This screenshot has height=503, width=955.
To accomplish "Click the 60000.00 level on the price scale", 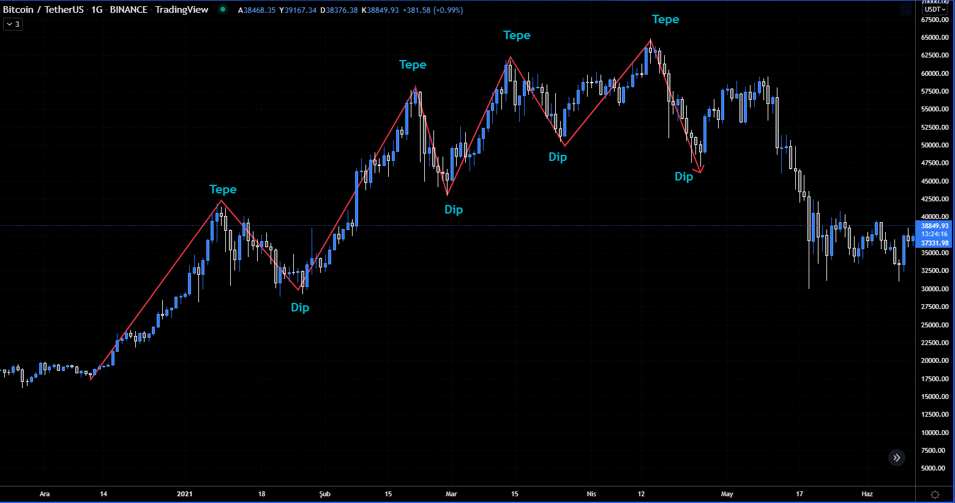I will (x=934, y=73).
